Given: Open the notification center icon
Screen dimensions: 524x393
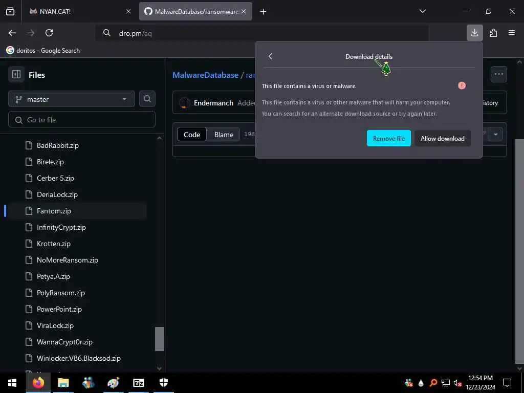Looking at the screenshot, I should [x=507, y=383].
